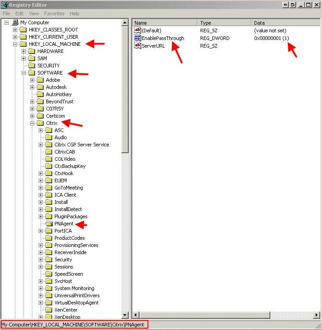Select the Citrix CGP Server Service key
The image size is (322, 330).
(x=81, y=145)
